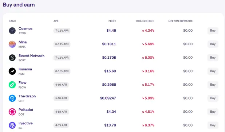Screen dimensions: 225x132
Task: Click Buy in the Flow row
Action: coord(213,85)
